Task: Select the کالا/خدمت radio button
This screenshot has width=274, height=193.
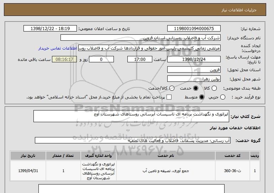Action: [172, 88]
